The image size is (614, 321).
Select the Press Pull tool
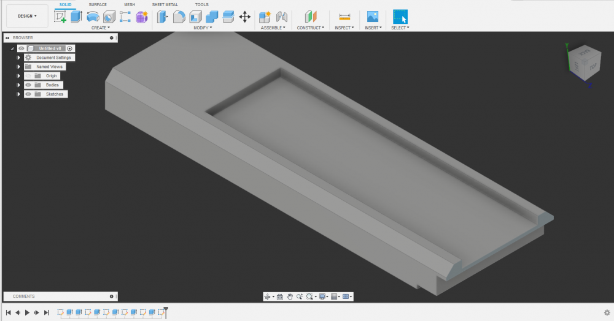coord(162,17)
